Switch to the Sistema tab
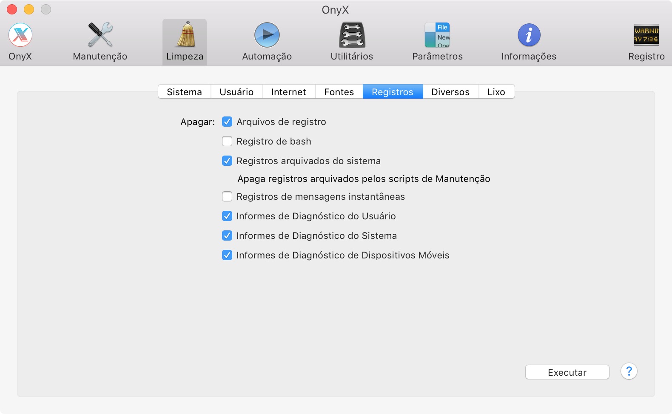672x414 pixels. click(x=184, y=92)
